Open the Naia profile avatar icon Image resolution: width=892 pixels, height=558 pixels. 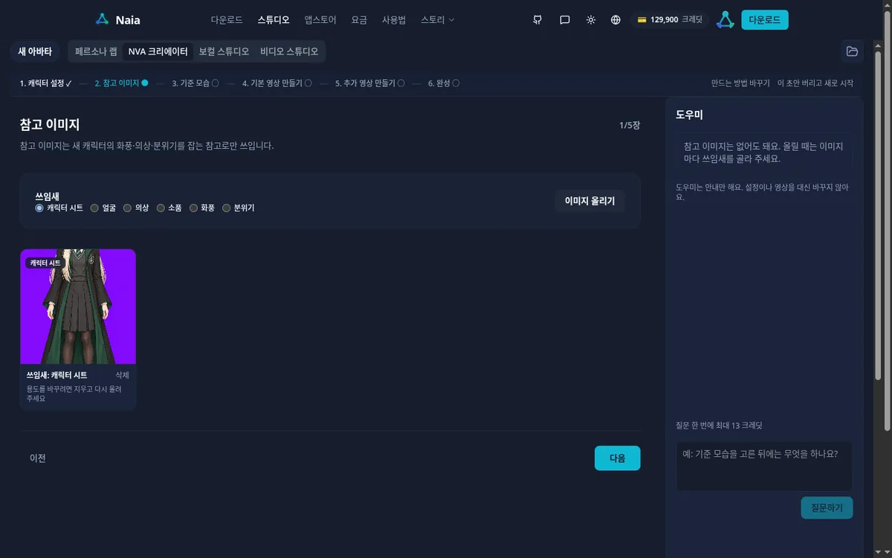coord(725,20)
